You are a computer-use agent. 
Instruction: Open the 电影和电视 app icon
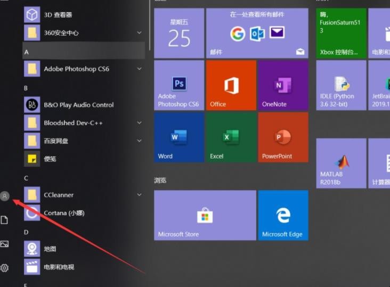click(32, 267)
